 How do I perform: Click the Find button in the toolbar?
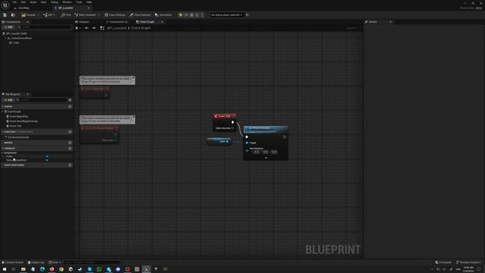[66, 15]
